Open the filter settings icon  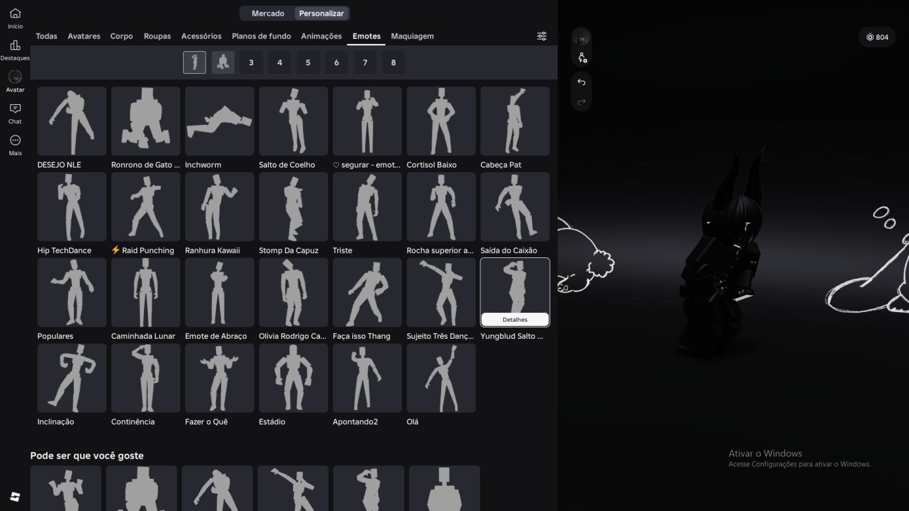click(x=542, y=36)
